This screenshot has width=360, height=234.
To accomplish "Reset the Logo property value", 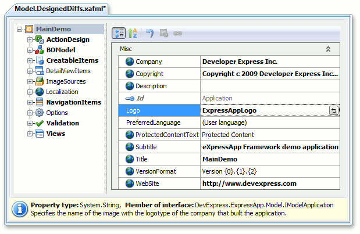I will pos(334,110).
